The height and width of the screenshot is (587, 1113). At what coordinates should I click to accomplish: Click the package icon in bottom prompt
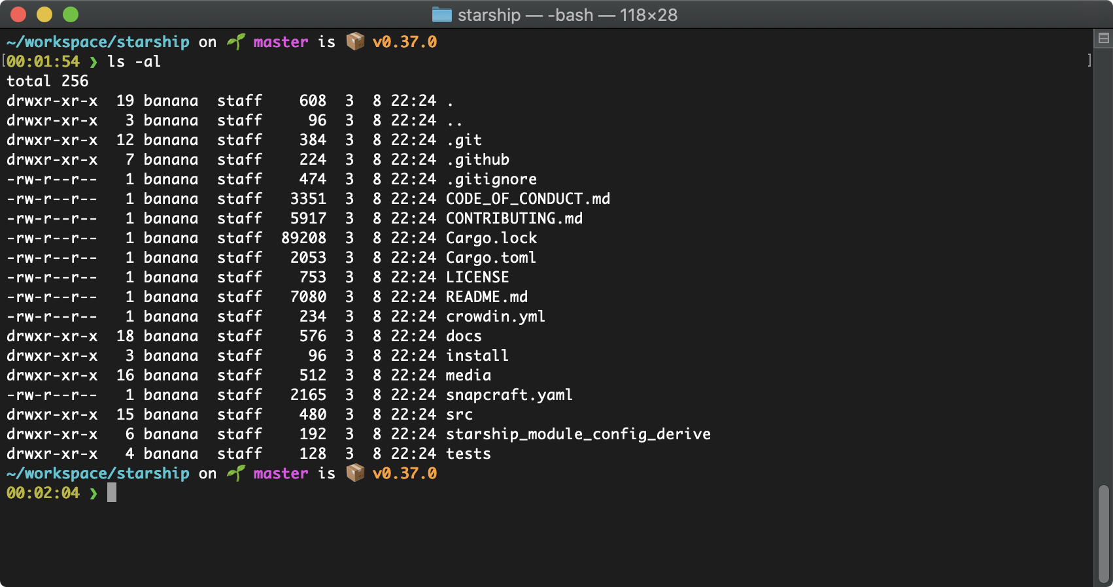tap(355, 473)
